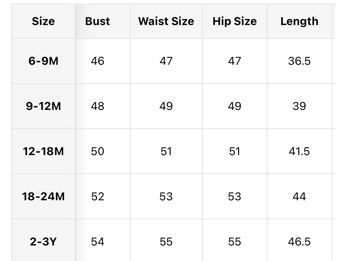
Task: Click the Waist Size column header
Action: [166, 21]
